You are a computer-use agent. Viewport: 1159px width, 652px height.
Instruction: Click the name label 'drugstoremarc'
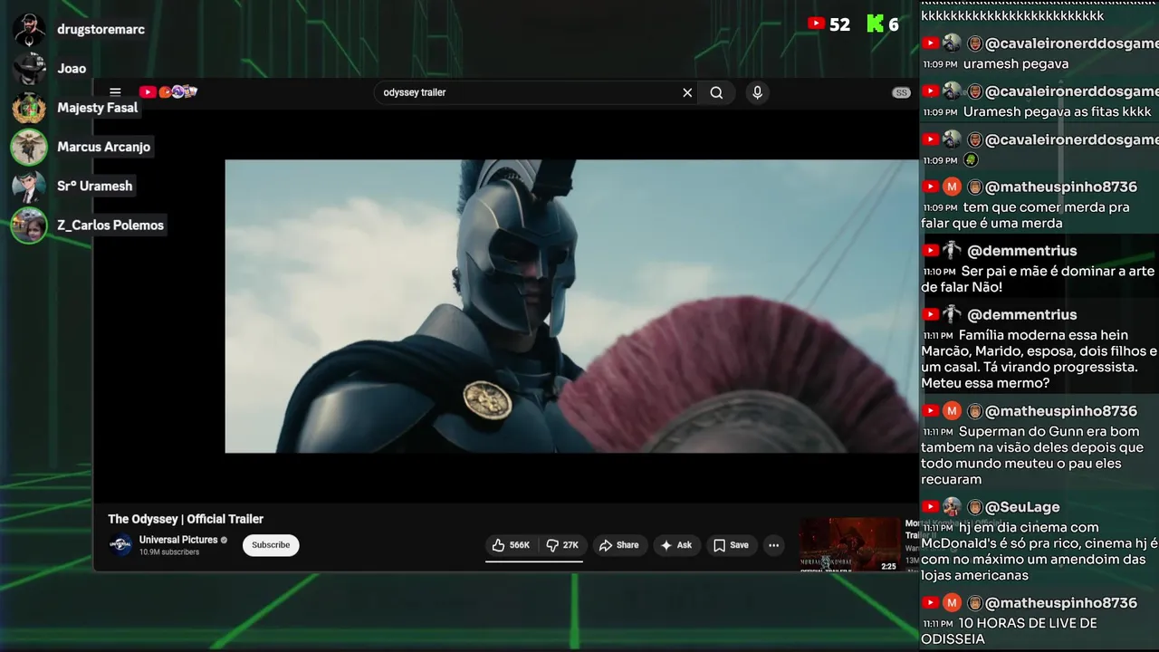pos(101,29)
